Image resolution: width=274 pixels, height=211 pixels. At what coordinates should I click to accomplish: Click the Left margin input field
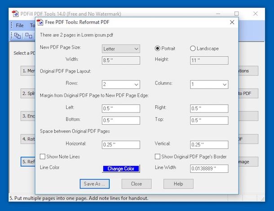tap(121, 108)
